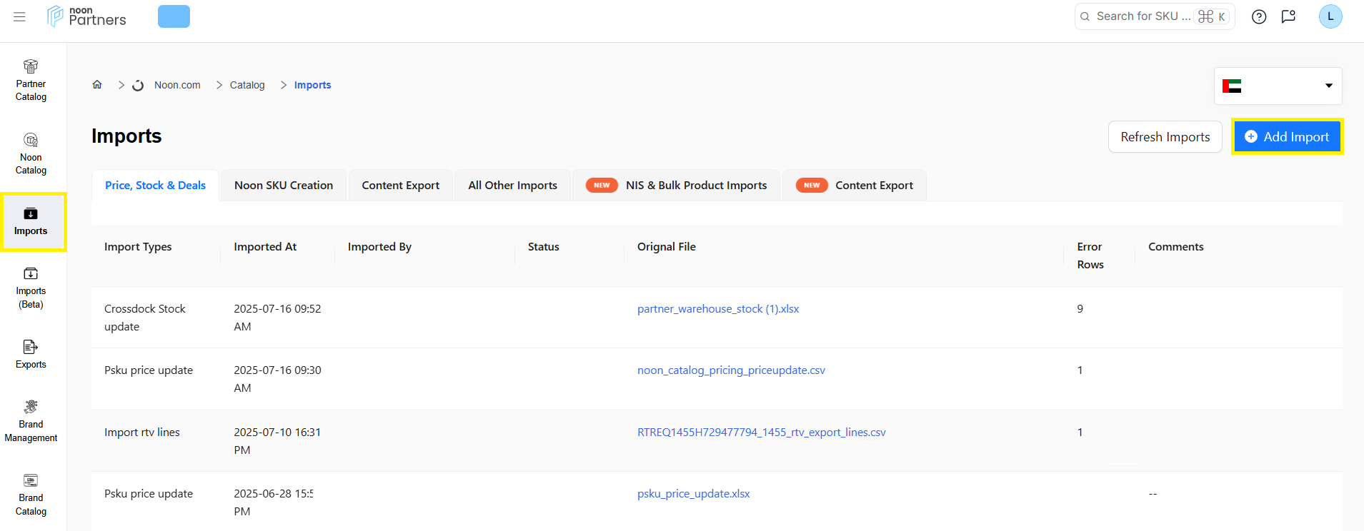1364x531 pixels.
Task: Open Exports in the sidebar
Action: 31,355
